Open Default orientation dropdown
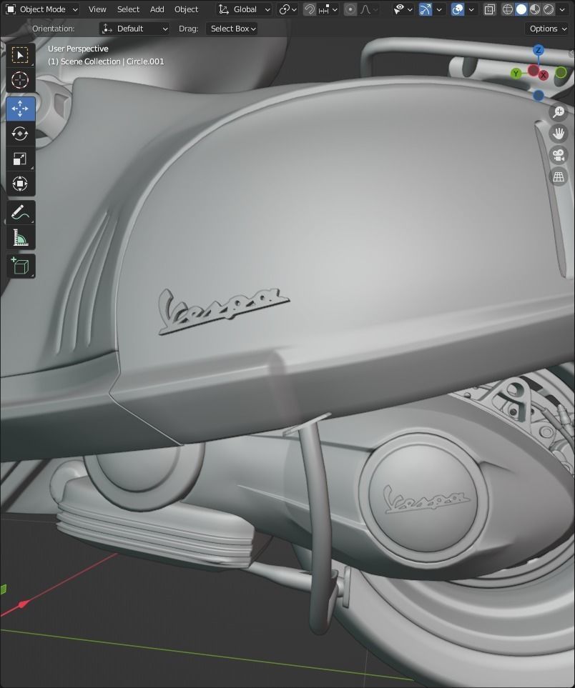The height and width of the screenshot is (688, 575). pos(135,29)
